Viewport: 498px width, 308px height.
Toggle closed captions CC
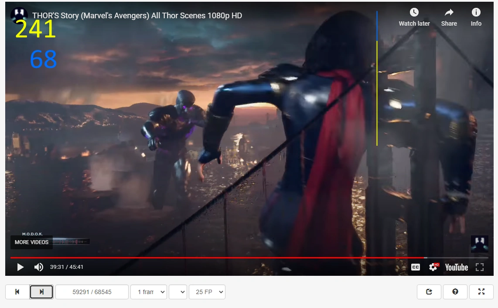pos(416,267)
